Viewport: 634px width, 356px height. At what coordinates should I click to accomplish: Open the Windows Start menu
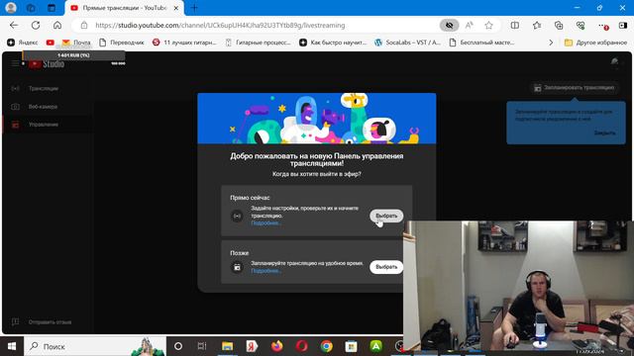pyautogui.click(x=12, y=346)
